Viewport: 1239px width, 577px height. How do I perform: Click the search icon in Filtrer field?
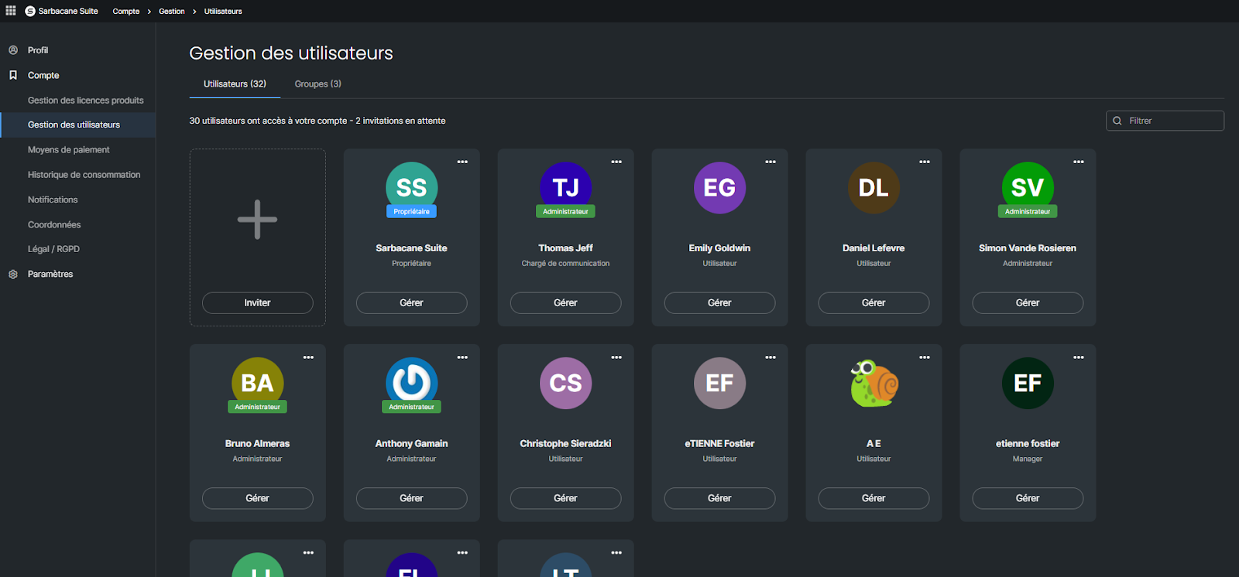point(1117,121)
